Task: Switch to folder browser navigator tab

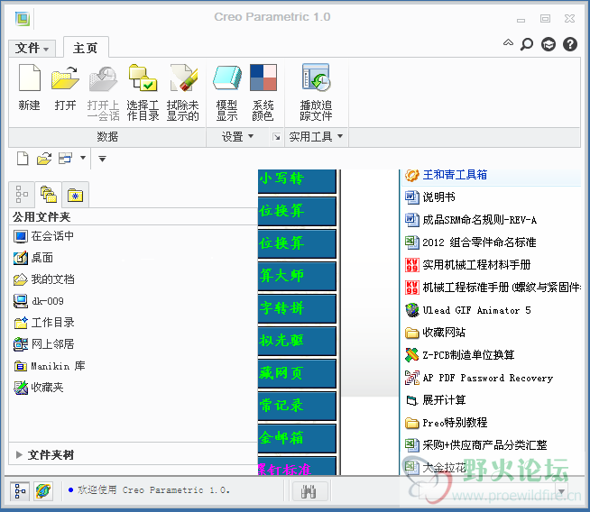Action: pos(49,195)
